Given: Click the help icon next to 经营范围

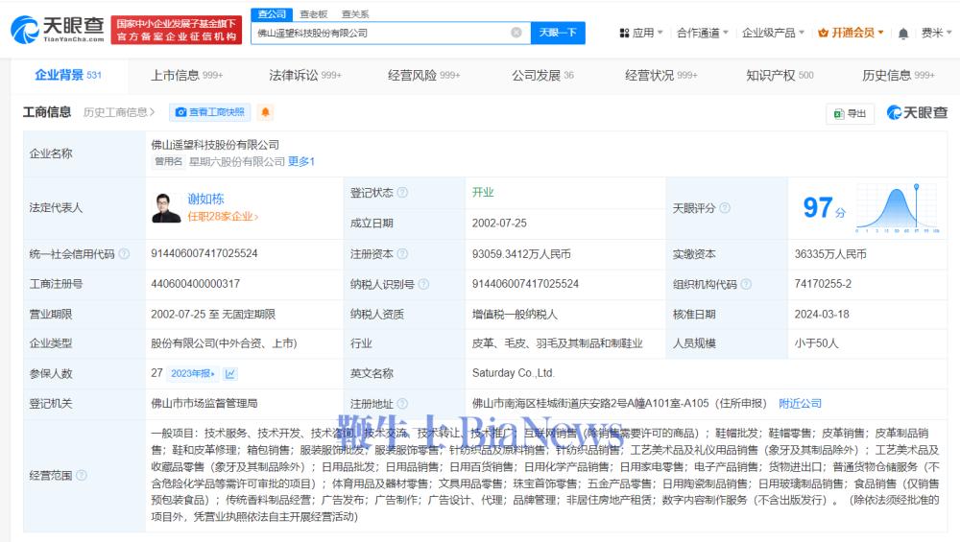Looking at the screenshot, I should click(81, 475).
